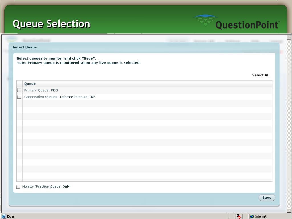The width and height of the screenshot is (292, 219).
Task: Click the privacy blocked icon in status bar
Action: [x=238, y=216]
